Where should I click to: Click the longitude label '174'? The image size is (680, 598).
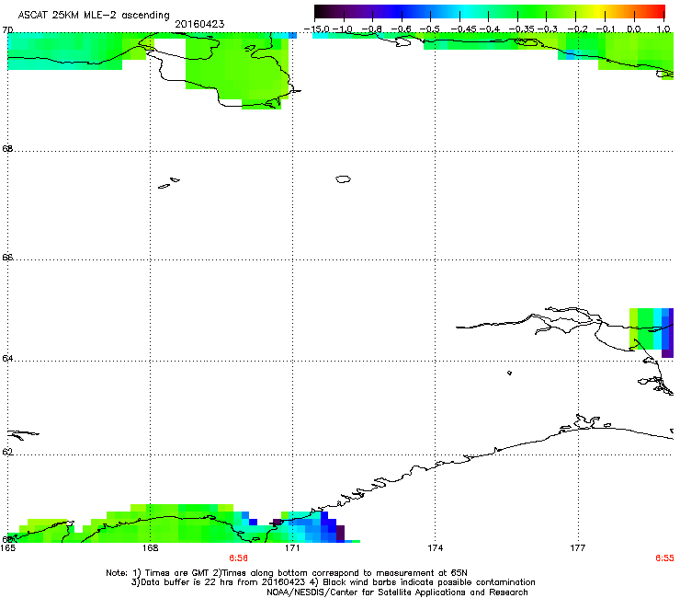(435, 548)
